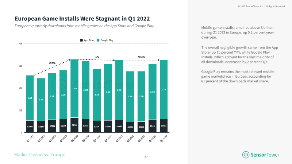Click the +28% growth annotation
292x164 pixels.
tap(52, 63)
